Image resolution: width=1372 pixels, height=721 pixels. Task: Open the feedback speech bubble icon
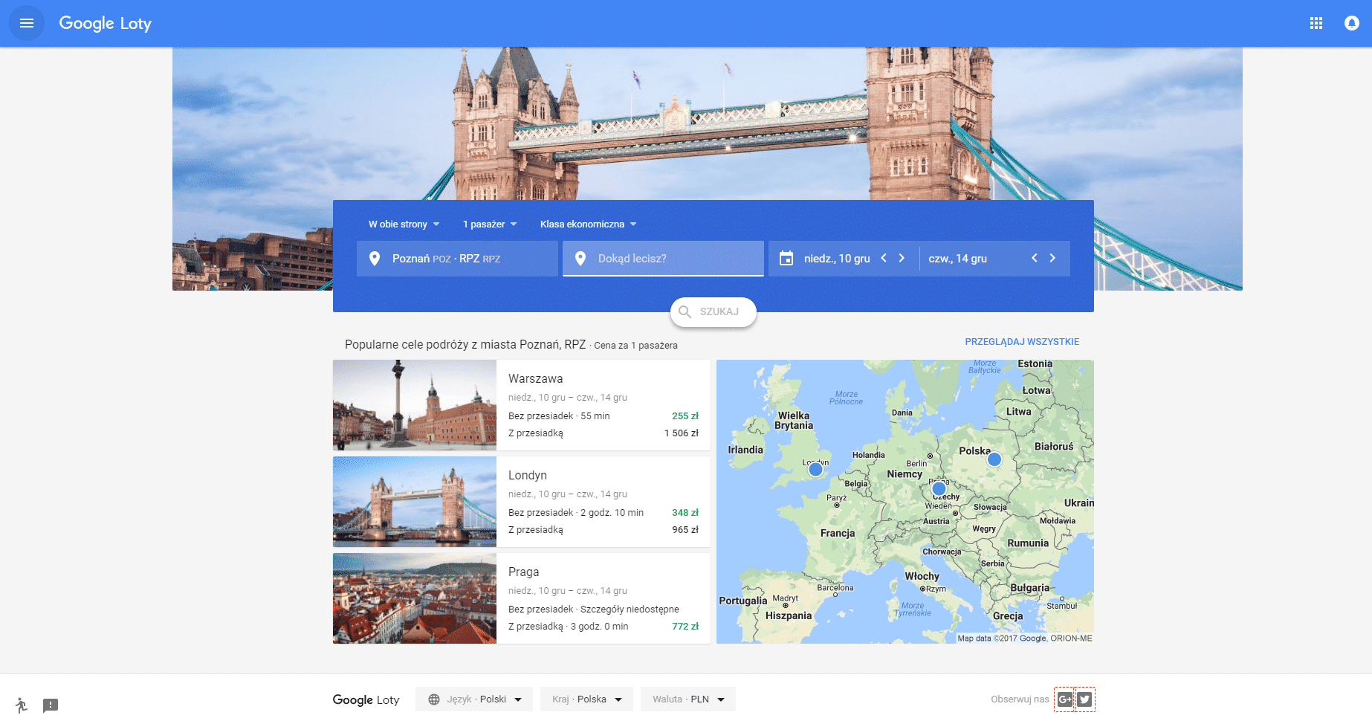click(x=51, y=705)
